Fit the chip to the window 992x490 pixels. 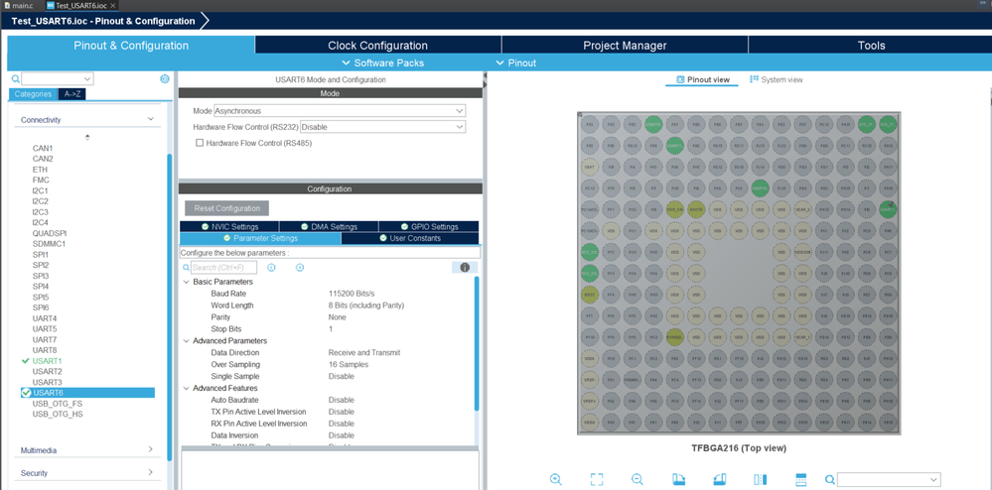pos(597,479)
